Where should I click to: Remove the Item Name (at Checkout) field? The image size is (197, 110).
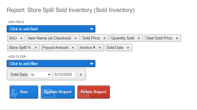coord(75,38)
